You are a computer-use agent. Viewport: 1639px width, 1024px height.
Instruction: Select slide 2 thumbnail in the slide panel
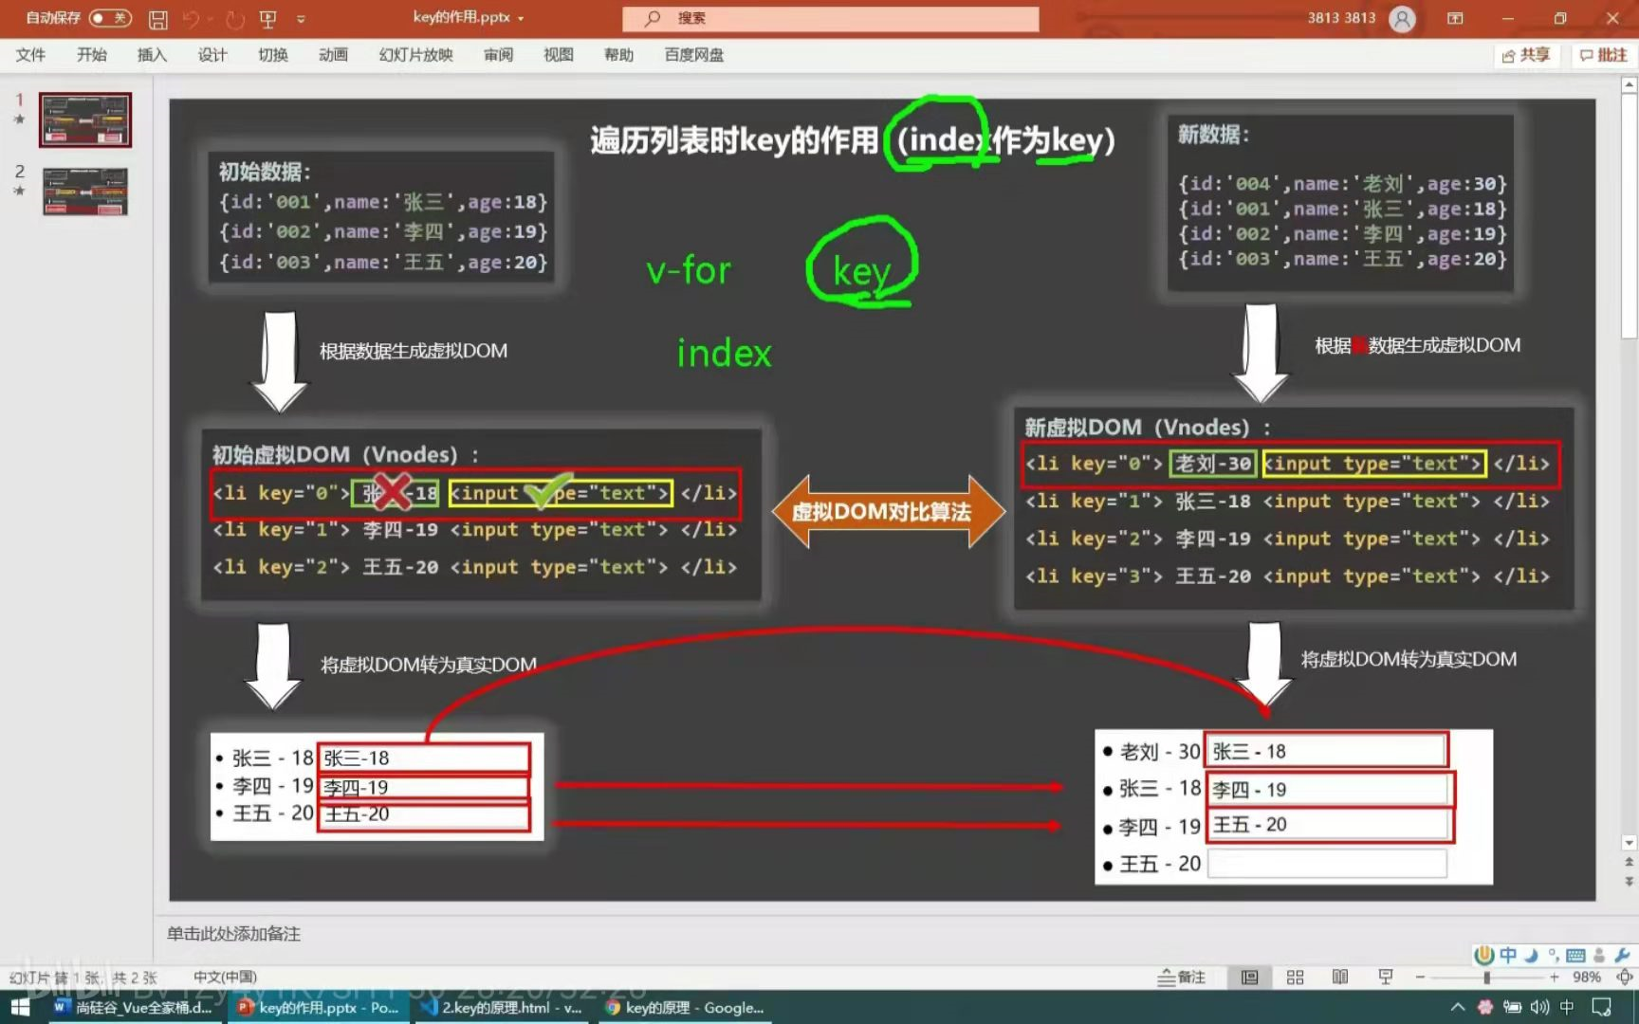(85, 192)
